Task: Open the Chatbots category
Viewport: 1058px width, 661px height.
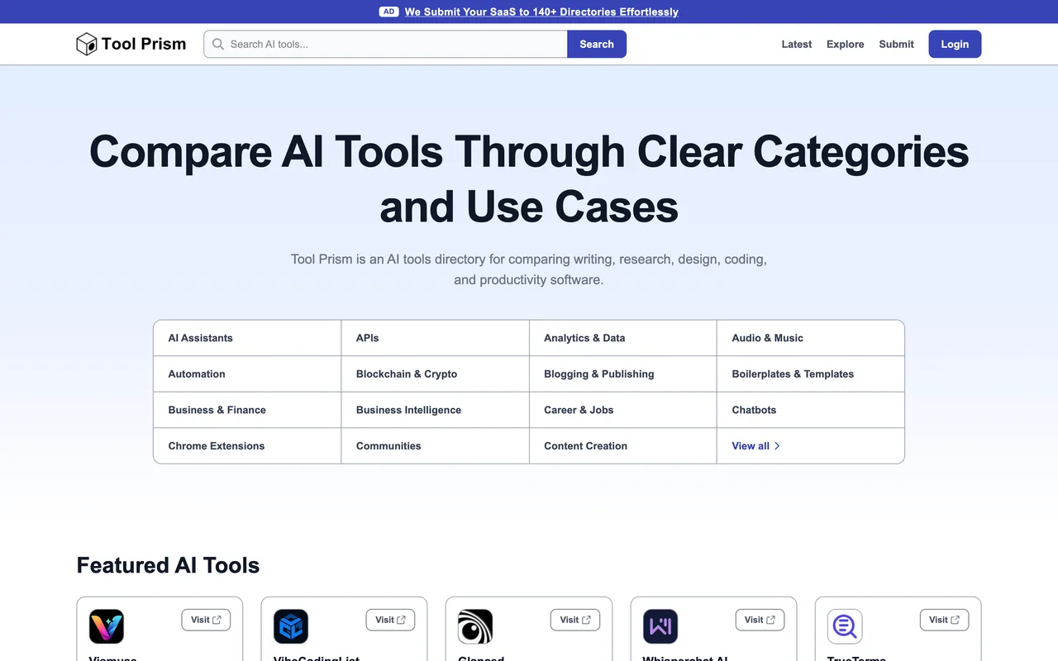Action: 811,410
